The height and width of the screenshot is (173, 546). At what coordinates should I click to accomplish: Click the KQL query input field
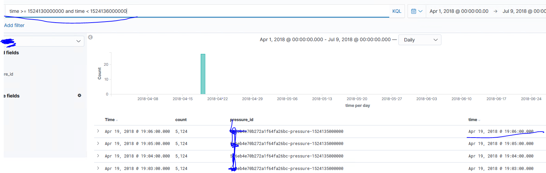(x=197, y=11)
